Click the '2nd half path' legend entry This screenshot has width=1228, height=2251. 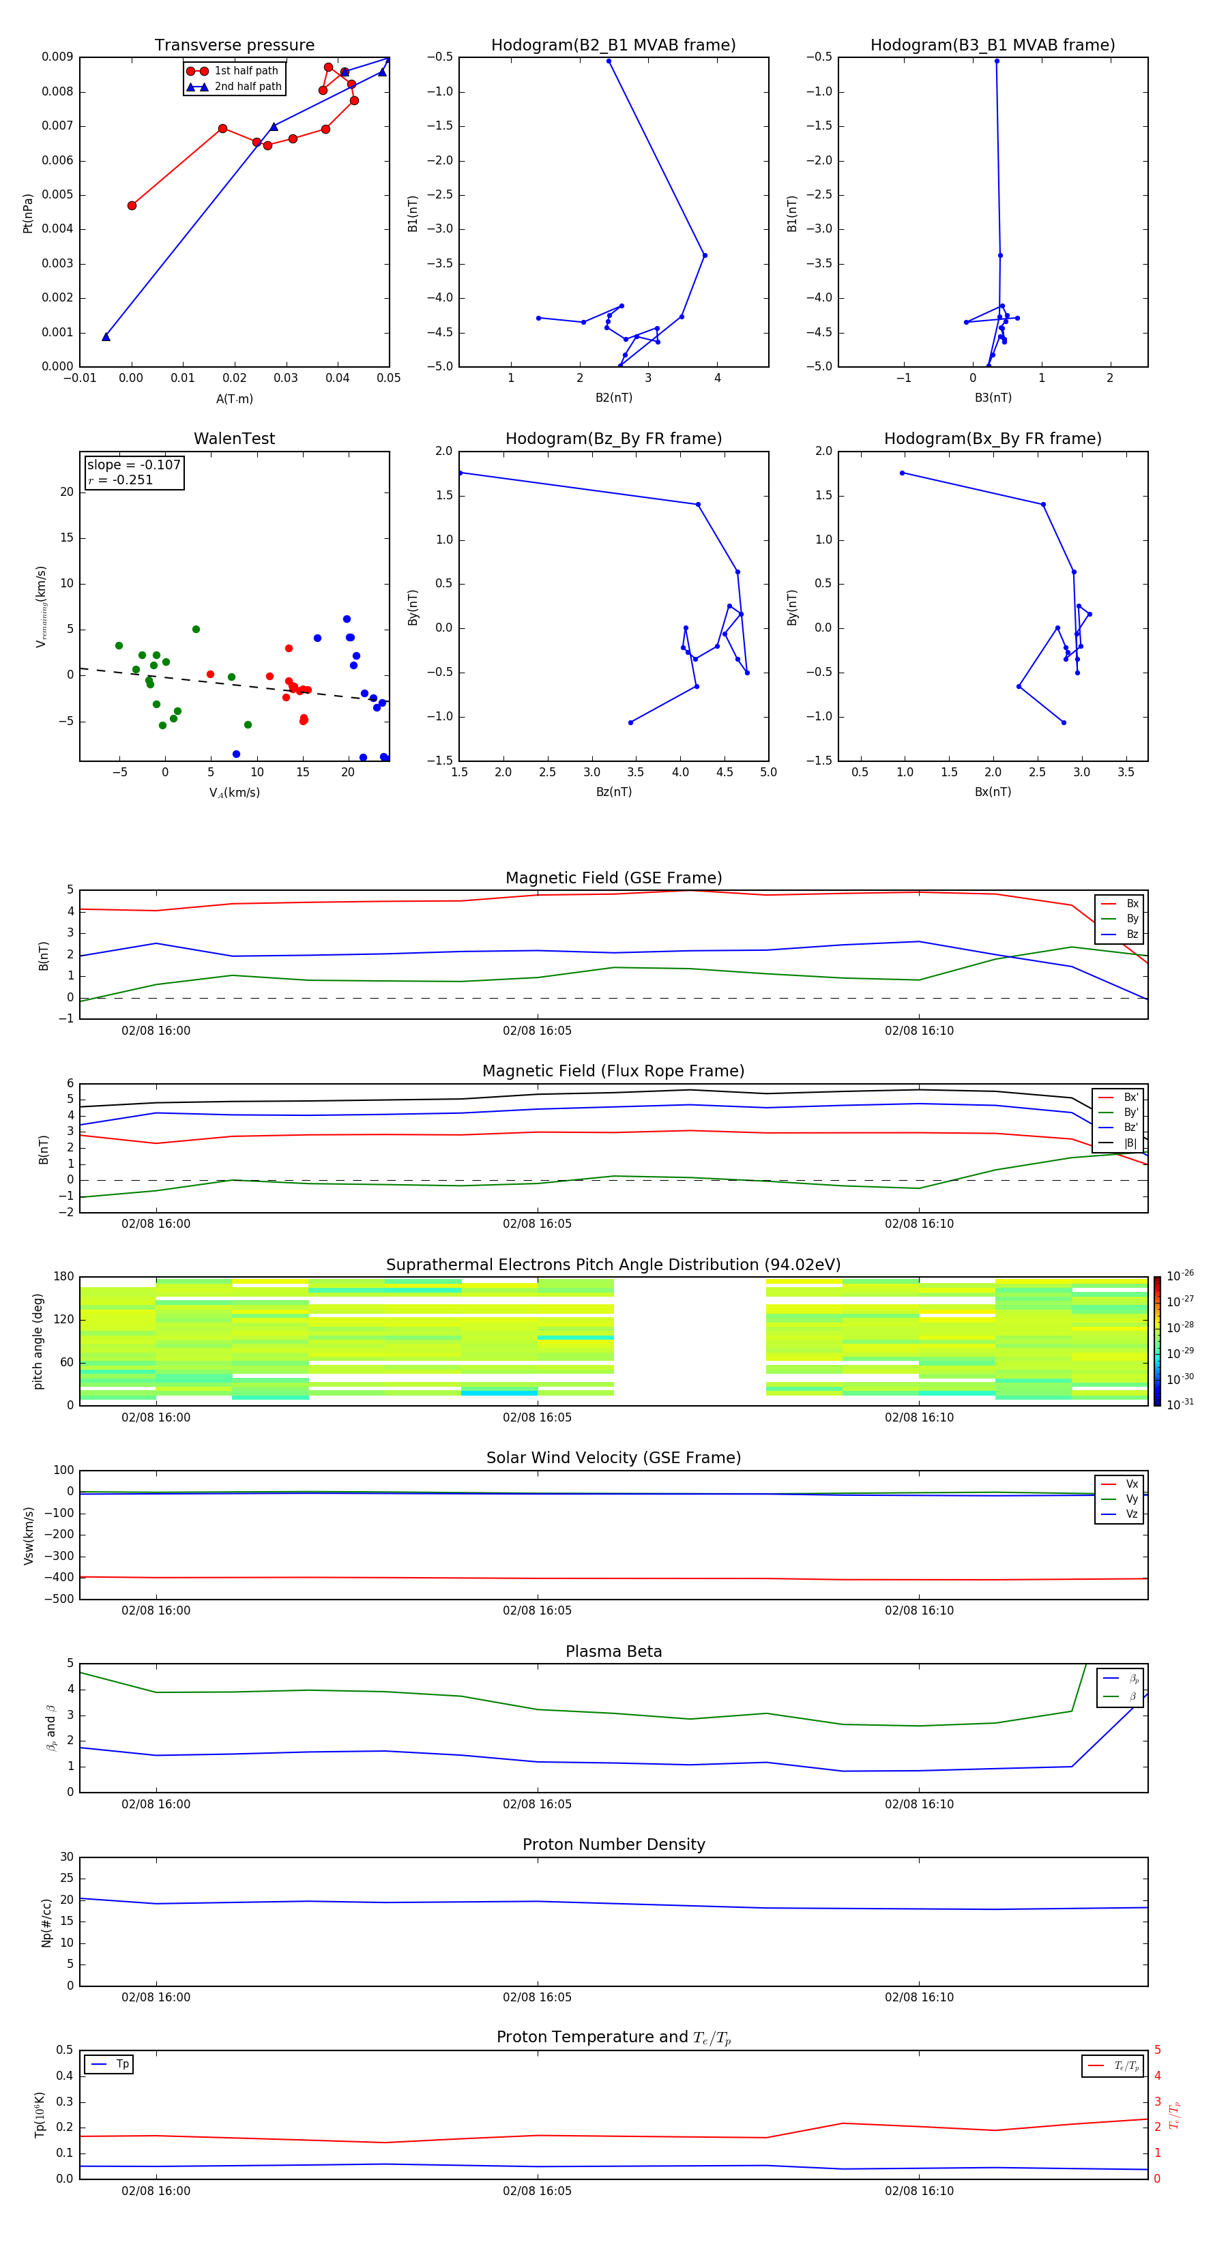[233, 87]
